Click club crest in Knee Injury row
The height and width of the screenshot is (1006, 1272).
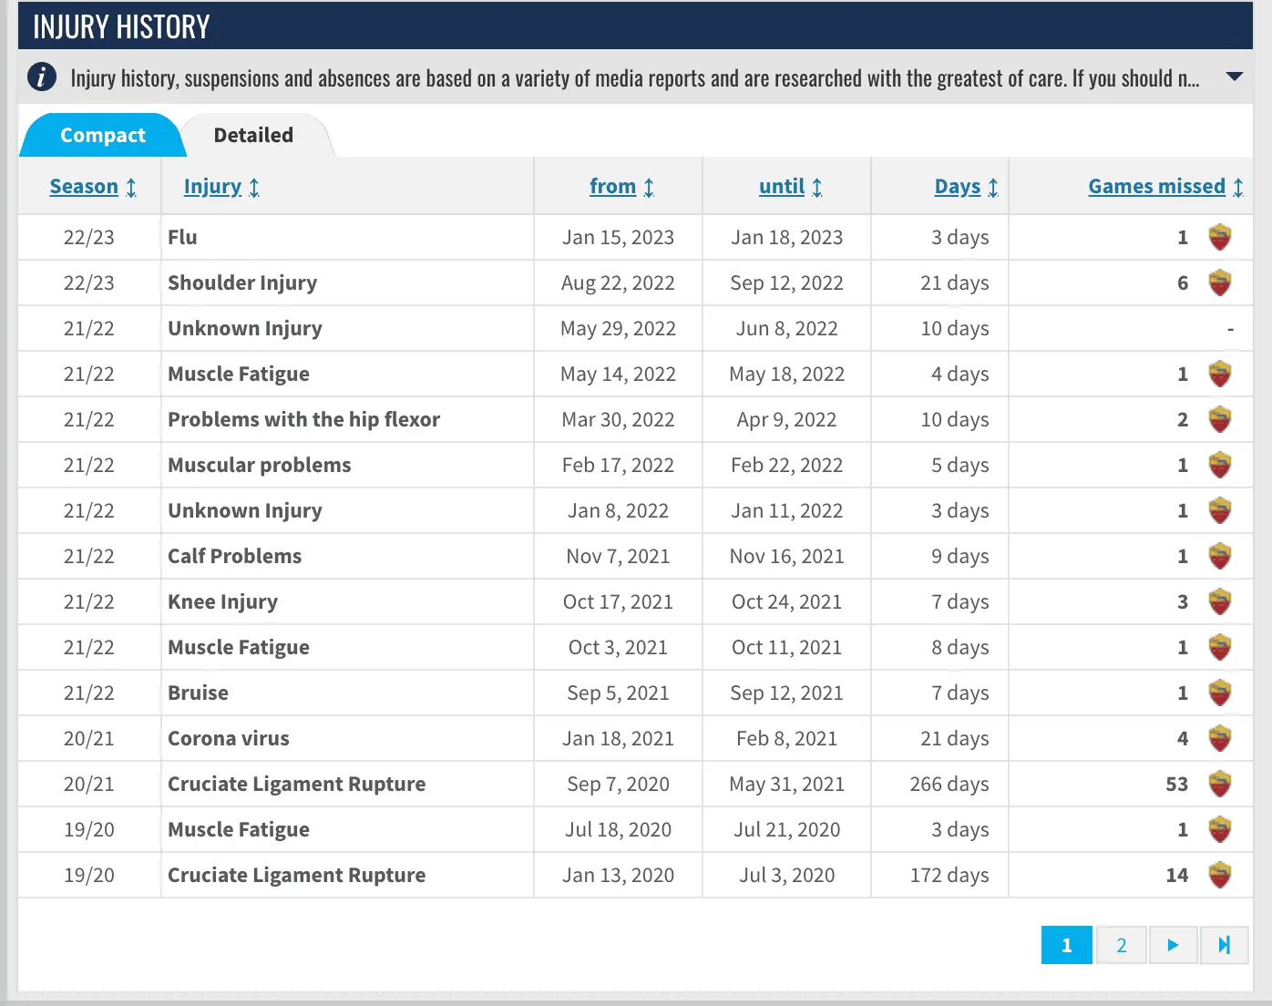(1219, 602)
